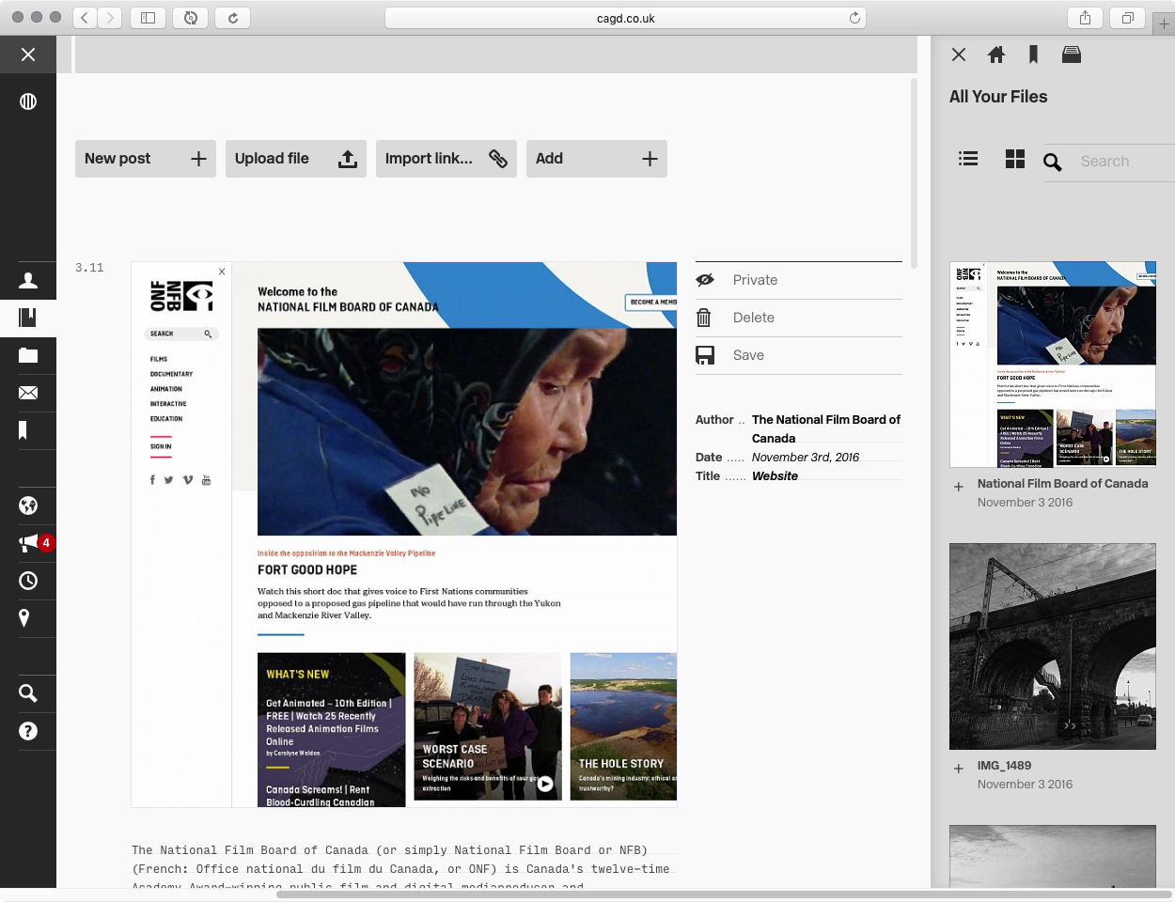Click the location pin icon in sidebar
This screenshot has height=902, width=1175.
(24, 618)
